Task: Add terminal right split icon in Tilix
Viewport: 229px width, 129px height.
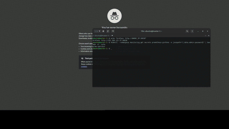Action: 108,31
